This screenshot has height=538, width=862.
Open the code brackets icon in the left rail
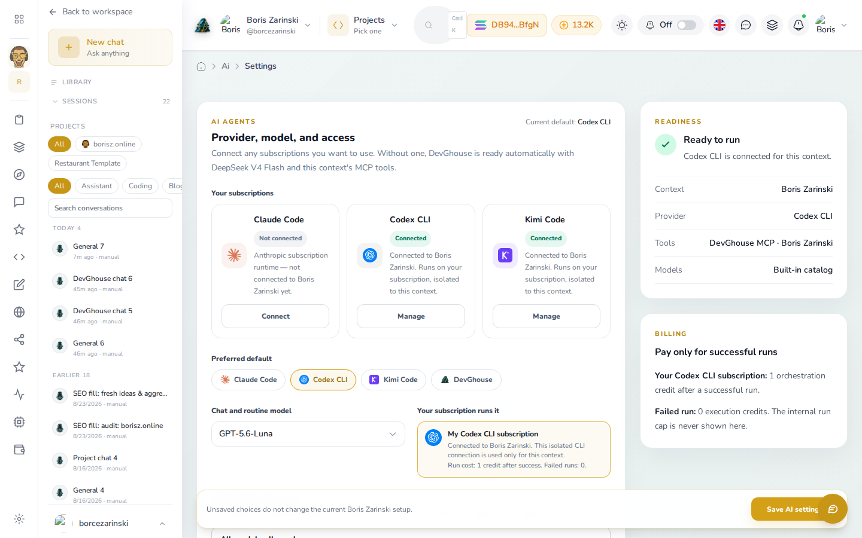click(x=19, y=257)
